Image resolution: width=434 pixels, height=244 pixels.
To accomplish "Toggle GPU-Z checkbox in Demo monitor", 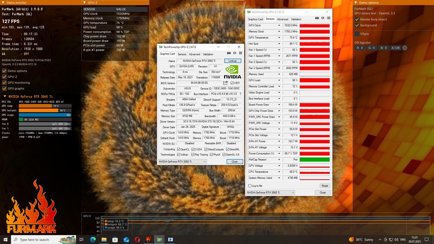I will (x=4, y=77).
